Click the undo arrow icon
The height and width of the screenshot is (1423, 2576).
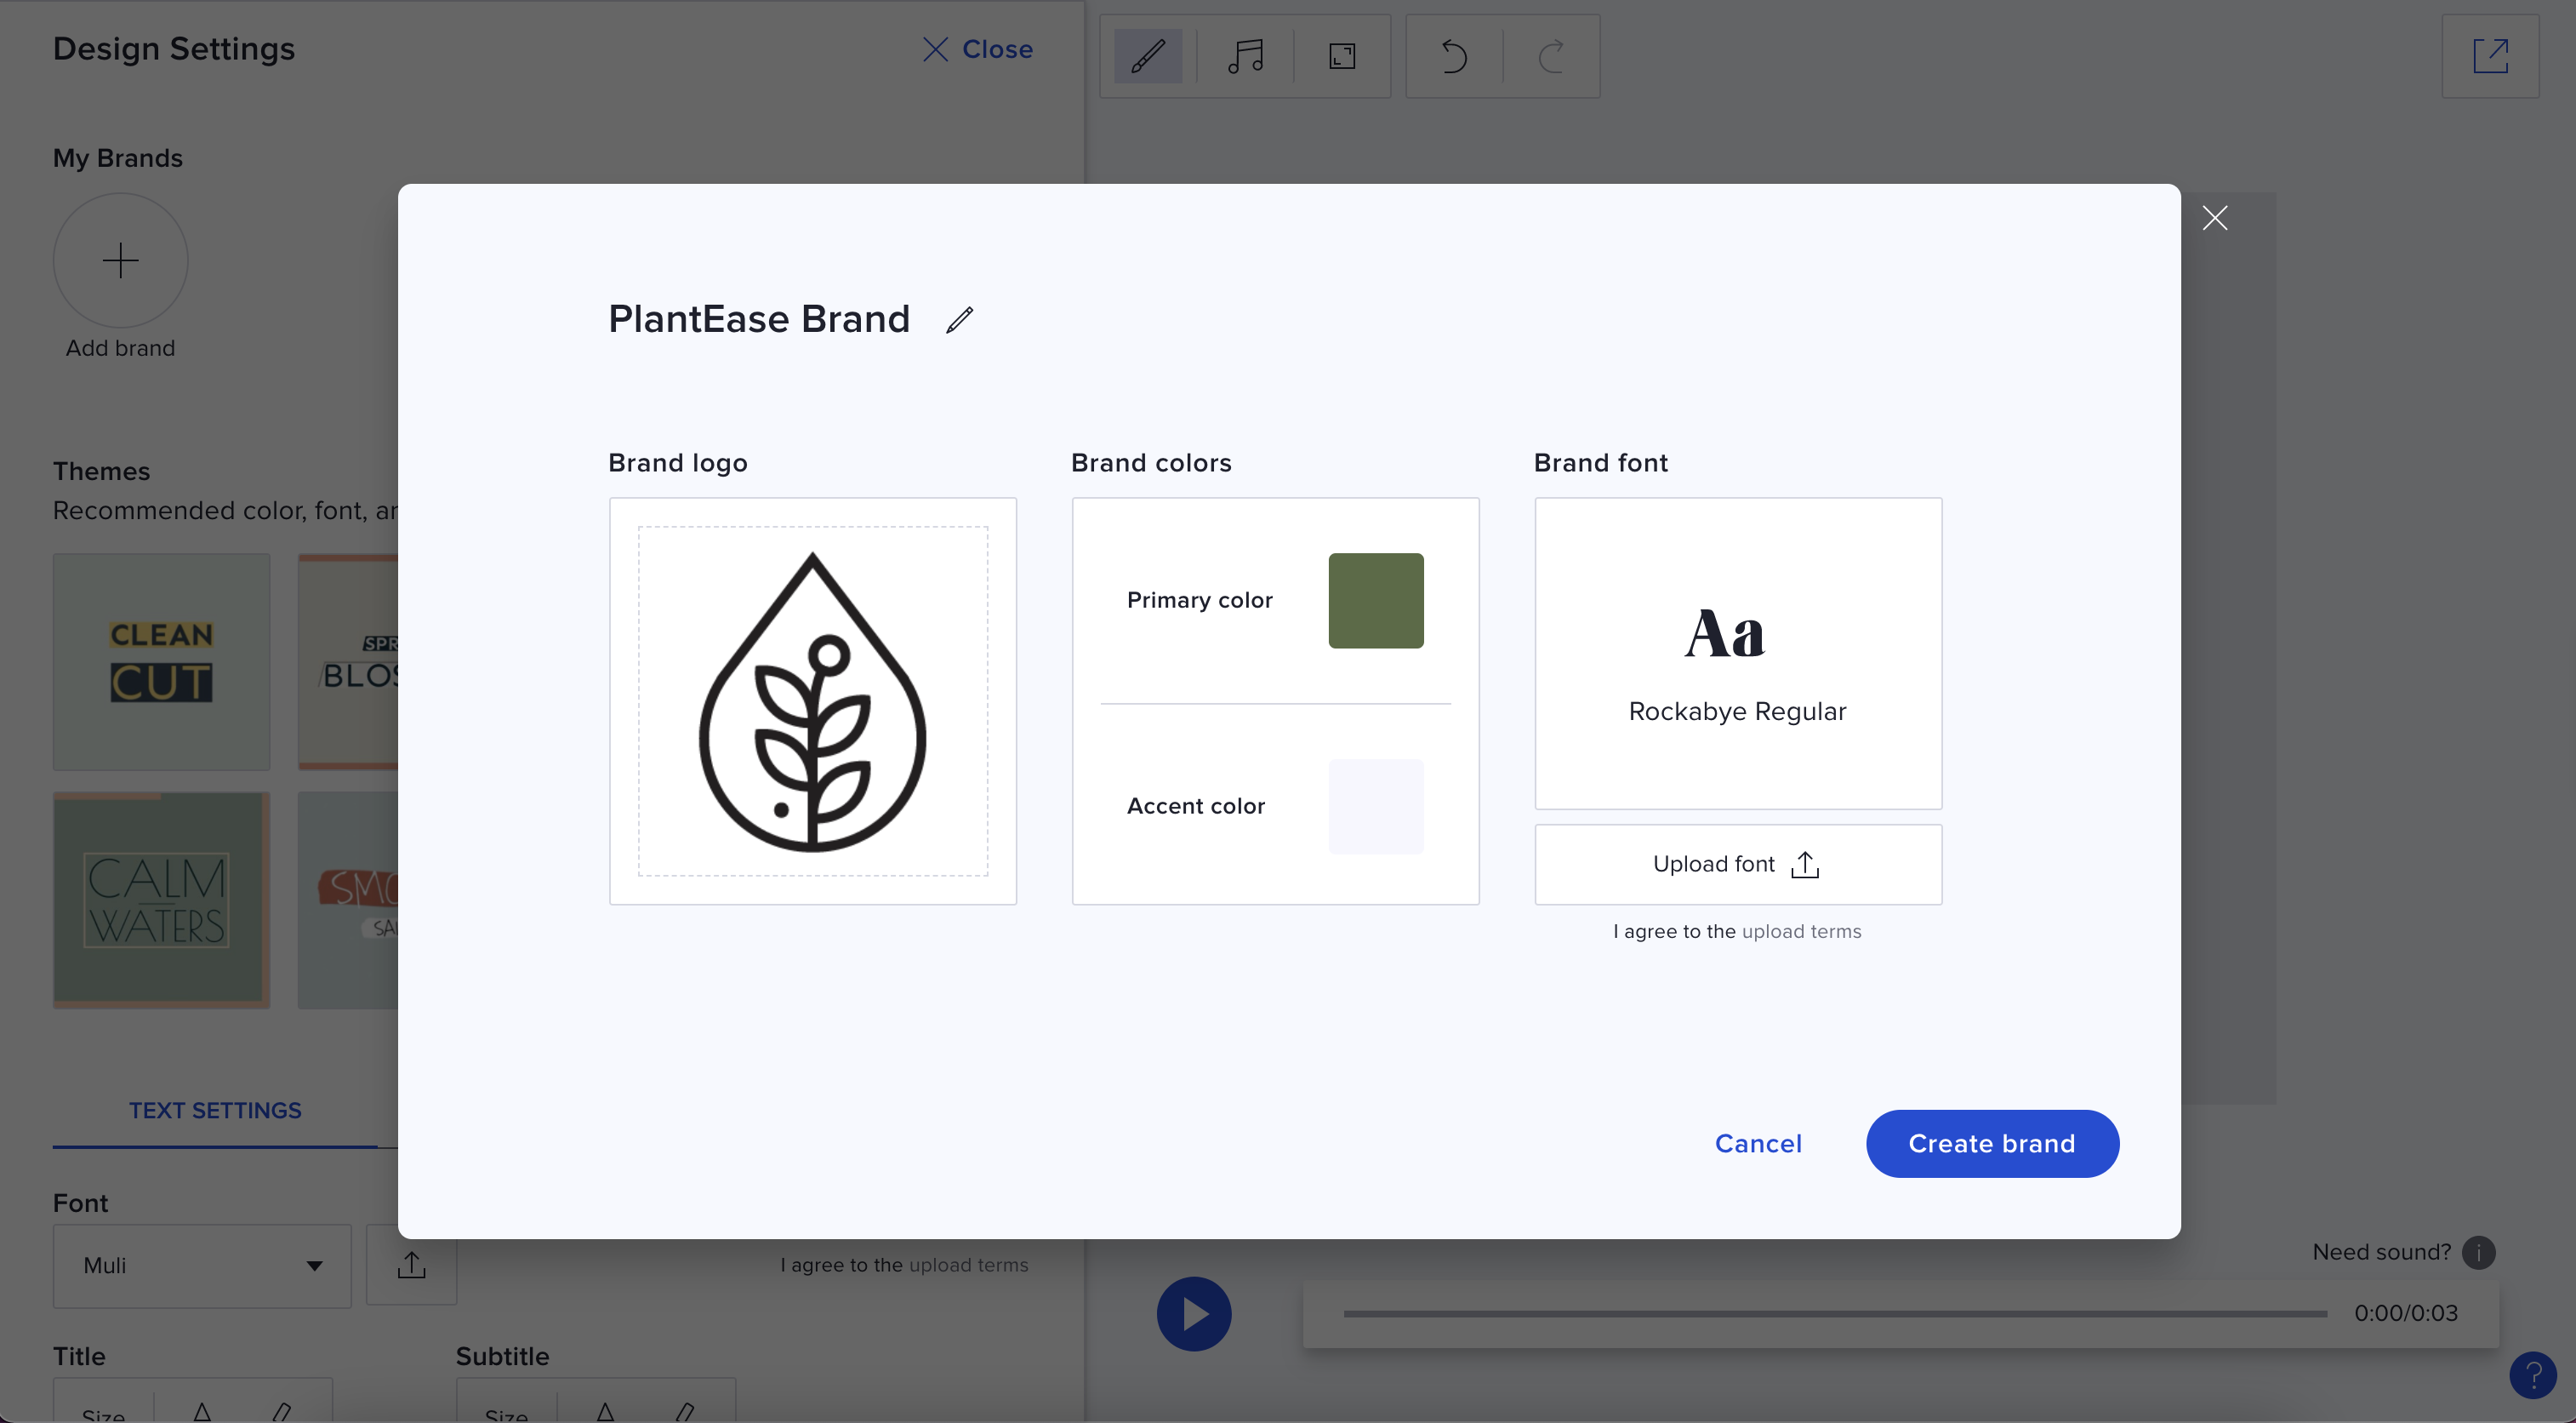[x=1454, y=56]
